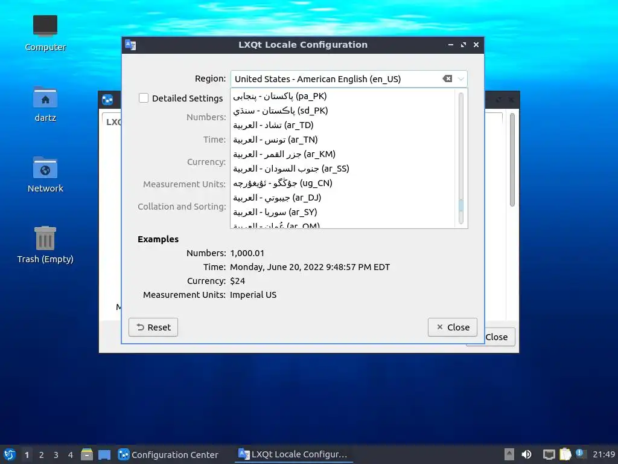Choose the ar_TD locale from the list
618x464 pixels.
pos(342,125)
